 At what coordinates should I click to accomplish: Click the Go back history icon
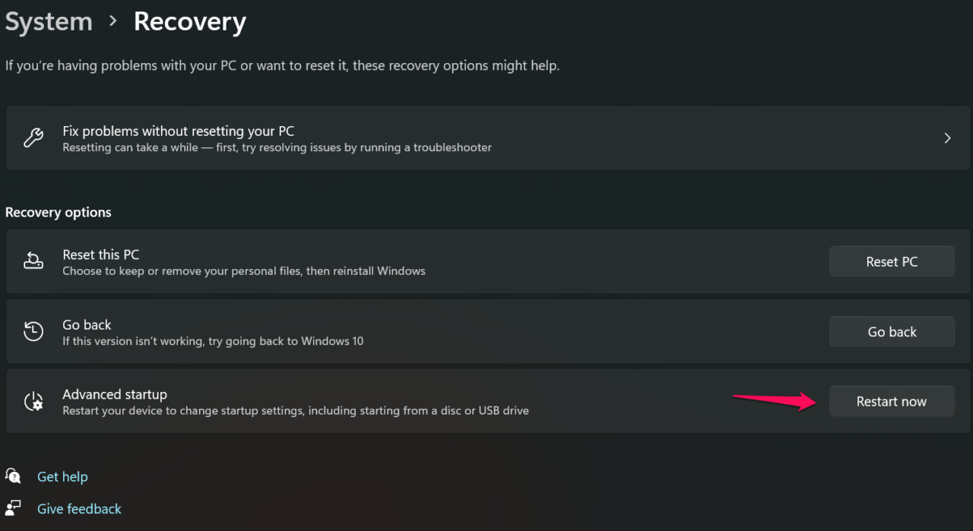[33, 332]
